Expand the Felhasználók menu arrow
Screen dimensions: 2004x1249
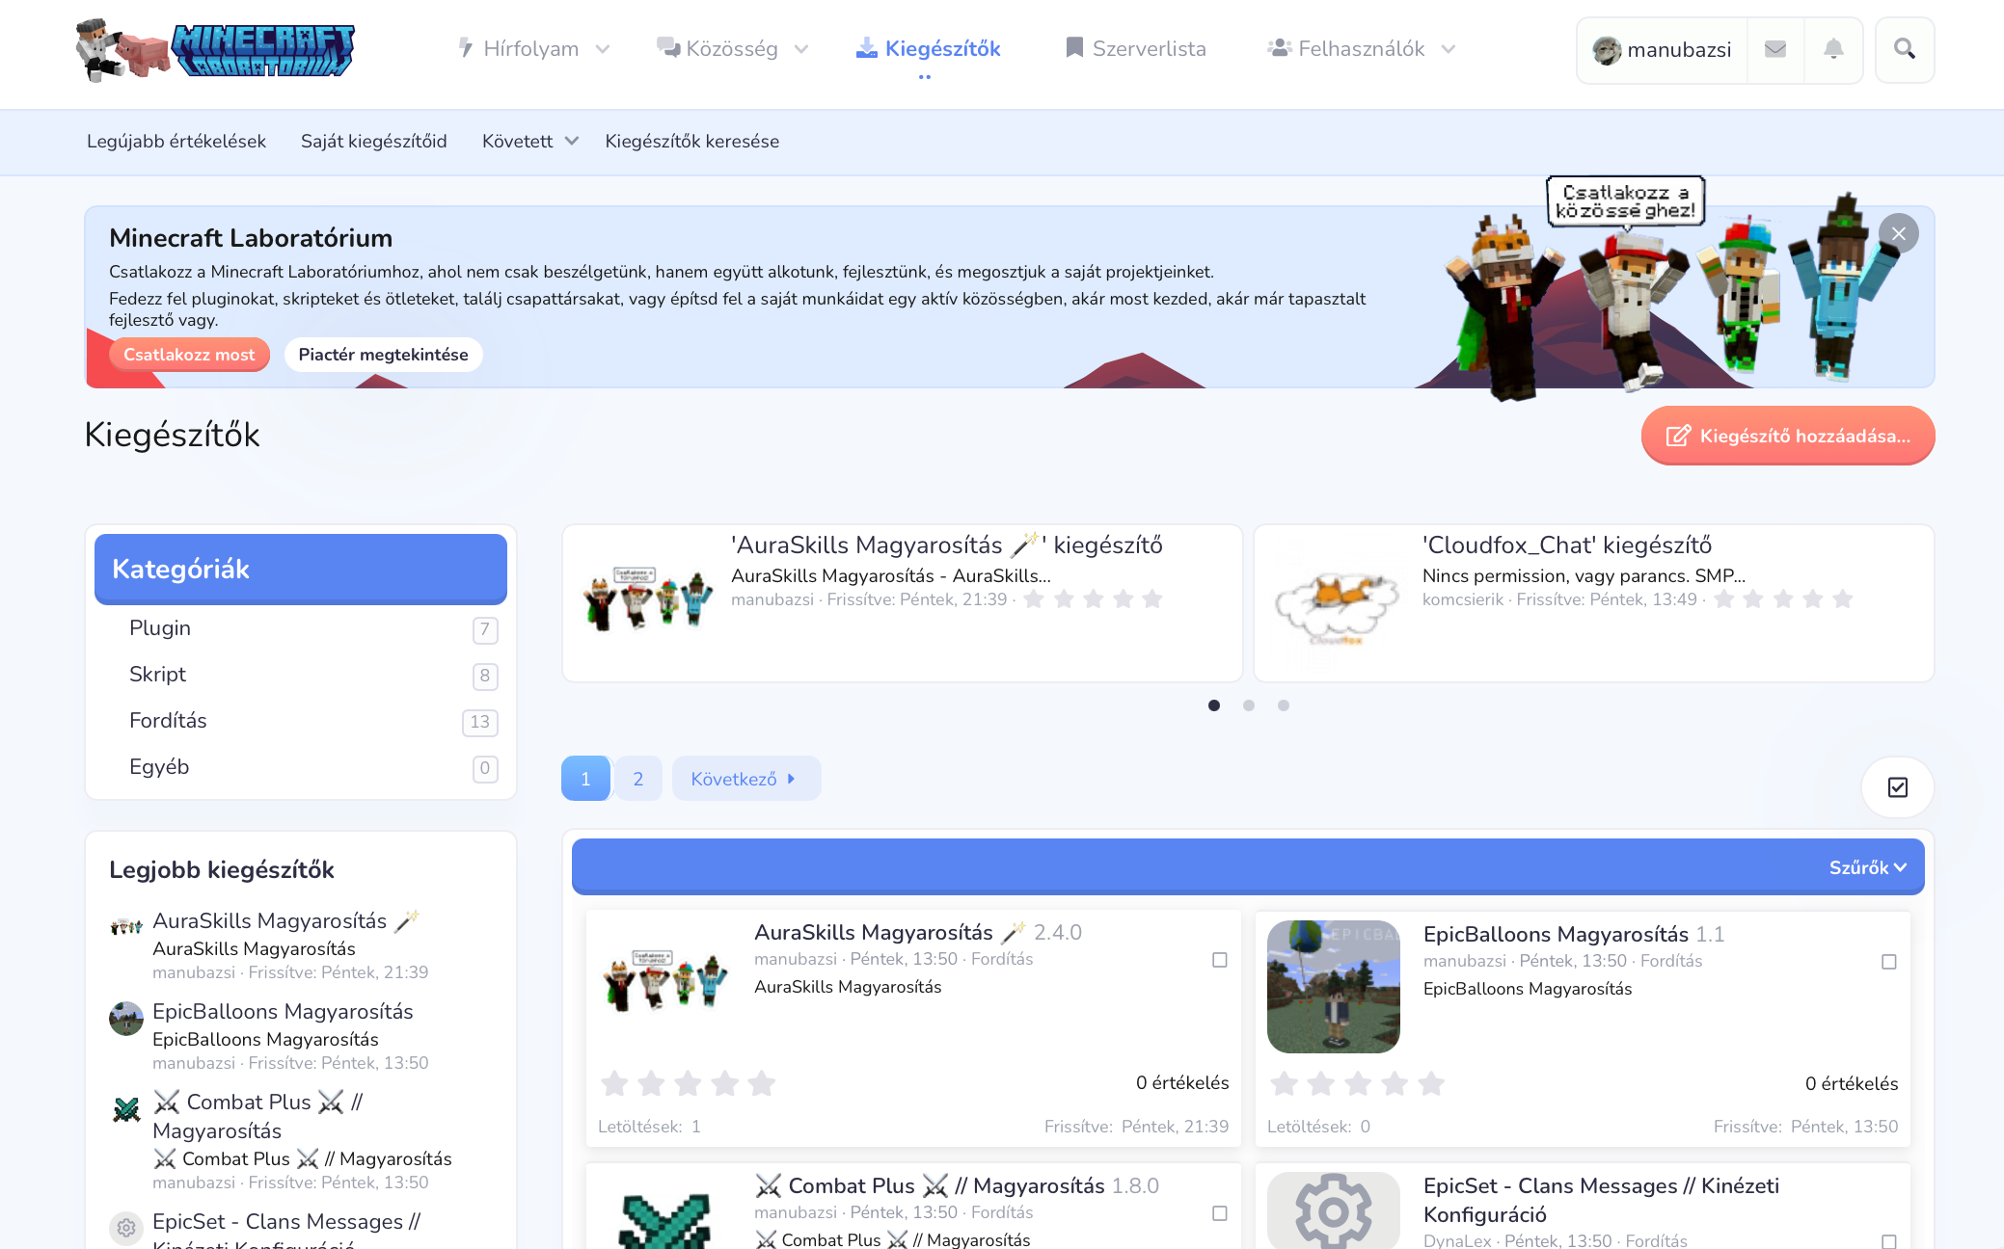pyautogui.click(x=1449, y=49)
